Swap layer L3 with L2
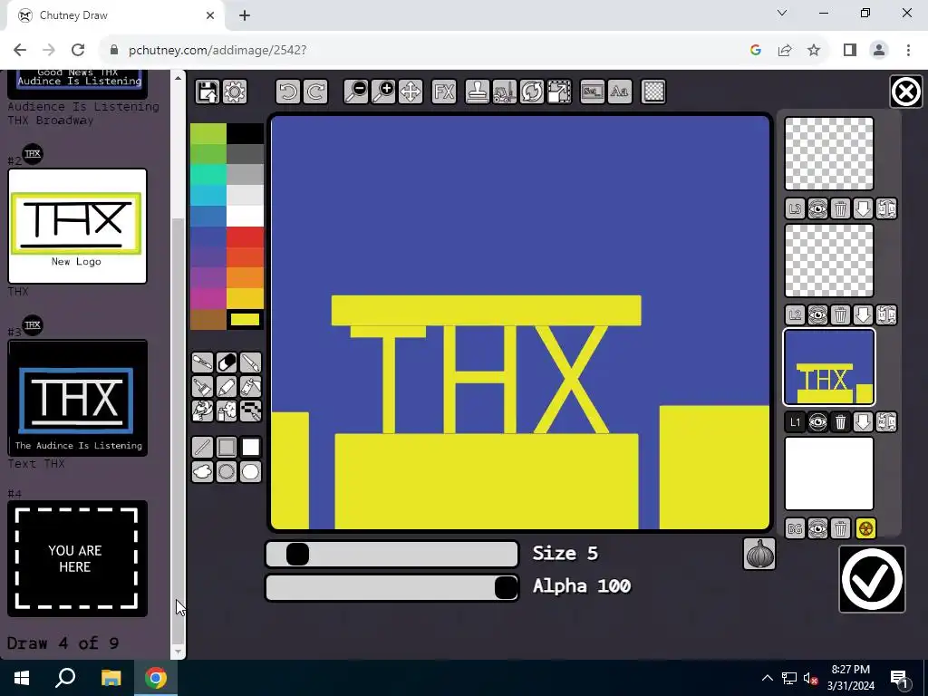The width and height of the screenshot is (928, 696). 886,208
